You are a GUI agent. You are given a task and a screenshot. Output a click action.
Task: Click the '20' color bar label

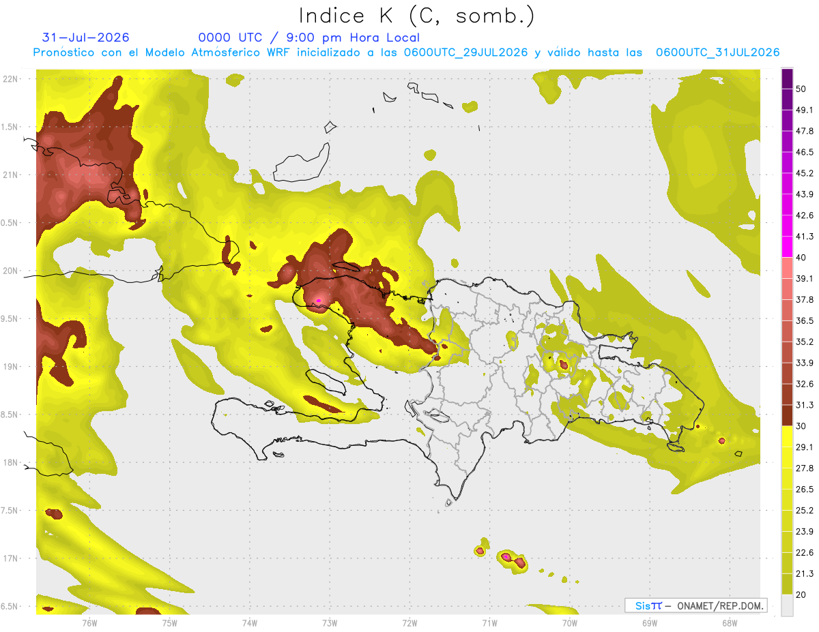tap(801, 595)
